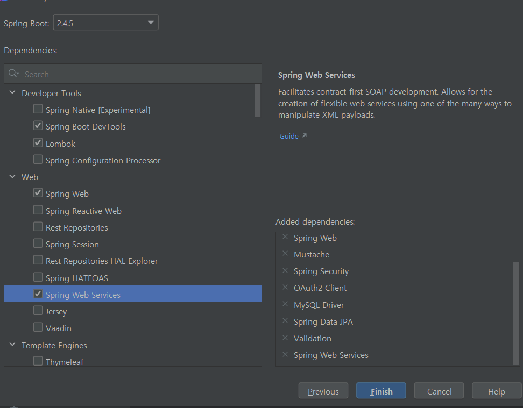The image size is (523, 408).
Task: Check Spring Configuration Processor
Action: (x=38, y=159)
